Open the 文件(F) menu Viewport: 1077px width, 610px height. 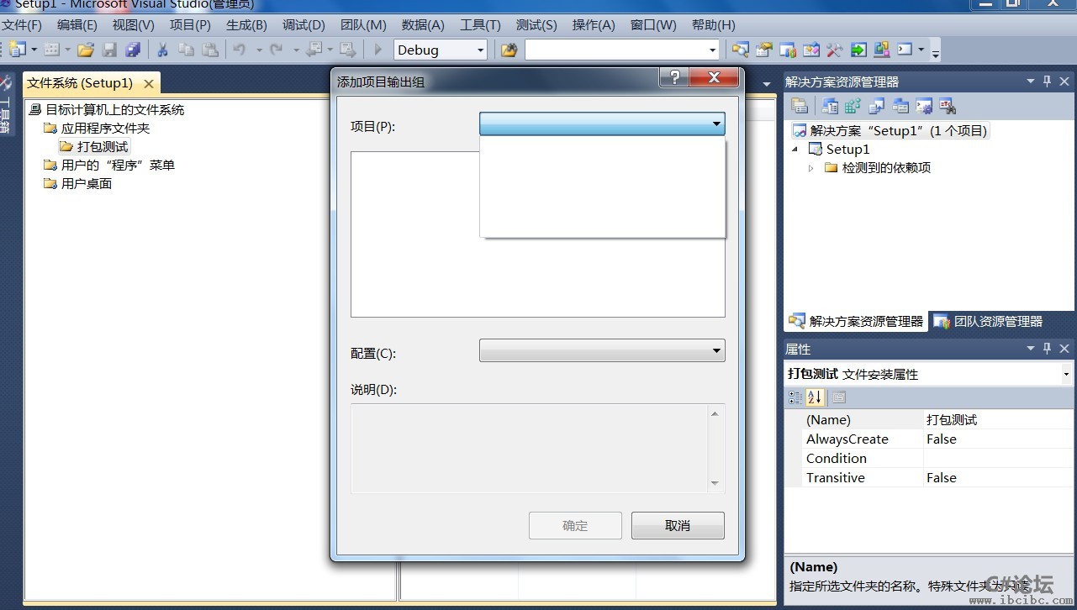click(22, 24)
